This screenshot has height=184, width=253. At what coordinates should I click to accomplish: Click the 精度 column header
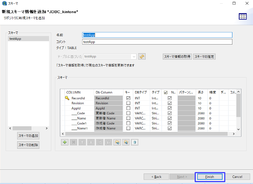pyautogui.click(x=213, y=92)
